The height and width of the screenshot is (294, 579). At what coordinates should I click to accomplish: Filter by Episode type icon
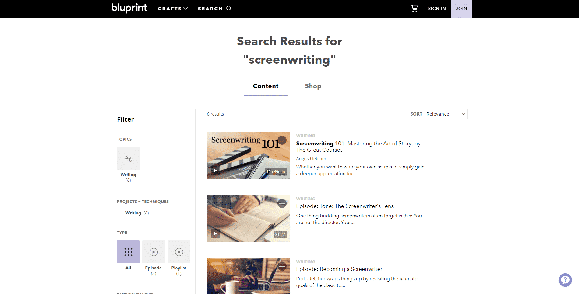click(x=154, y=252)
